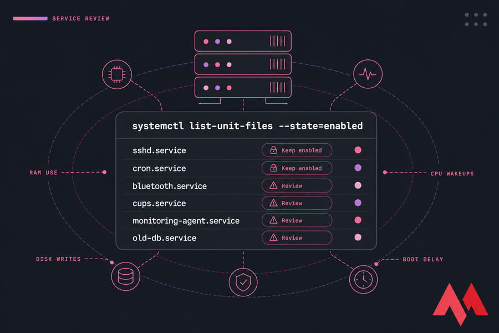This screenshot has height=333, width=499.
Task: Click the red M-shaped logo
Action: pos(461,304)
